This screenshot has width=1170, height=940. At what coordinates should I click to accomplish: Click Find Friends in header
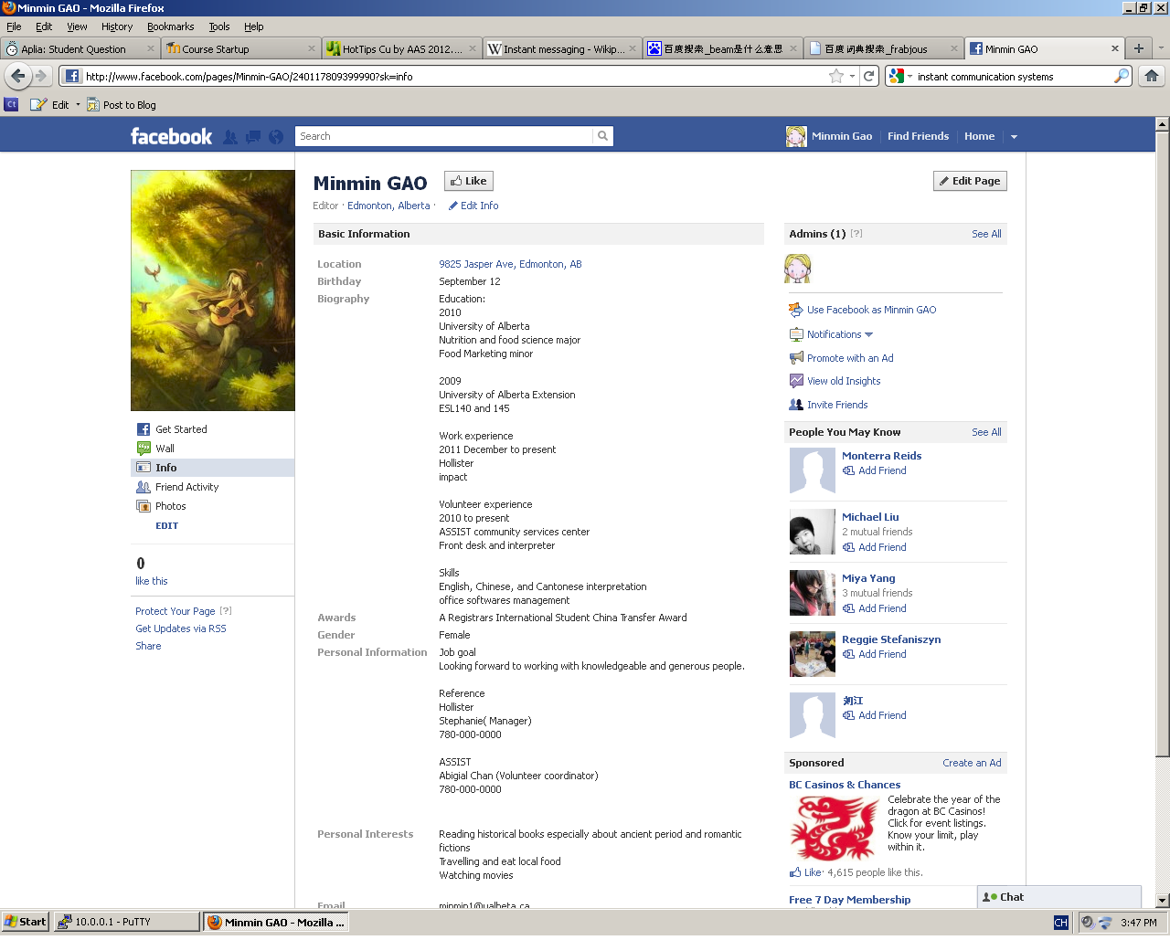[x=918, y=136]
